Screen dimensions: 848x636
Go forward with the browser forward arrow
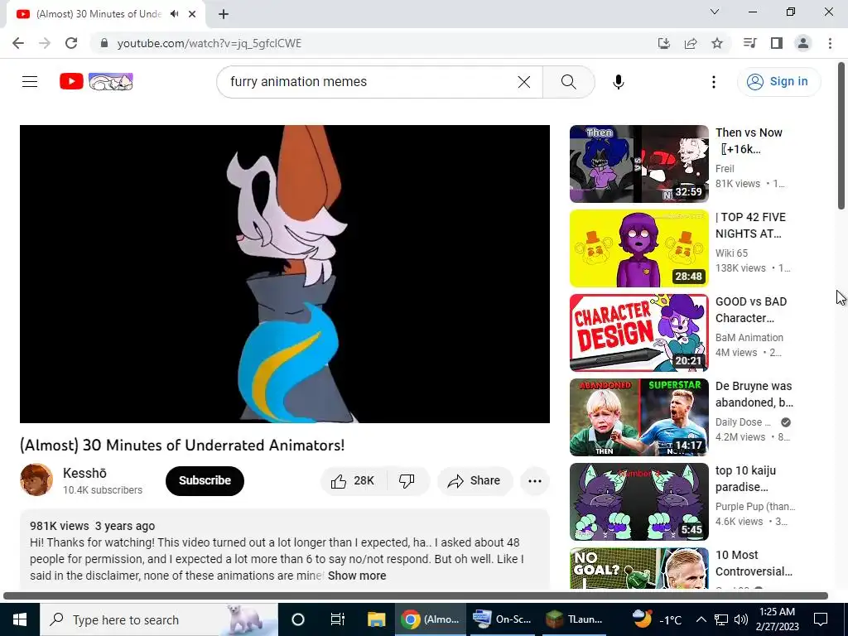click(x=45, y=43)
